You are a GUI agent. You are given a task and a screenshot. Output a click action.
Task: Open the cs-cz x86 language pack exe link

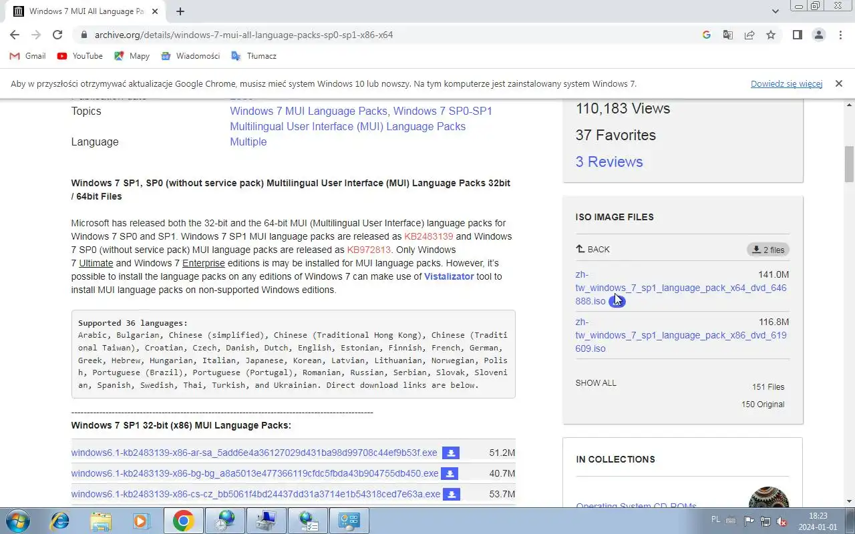tap(256, 494)
